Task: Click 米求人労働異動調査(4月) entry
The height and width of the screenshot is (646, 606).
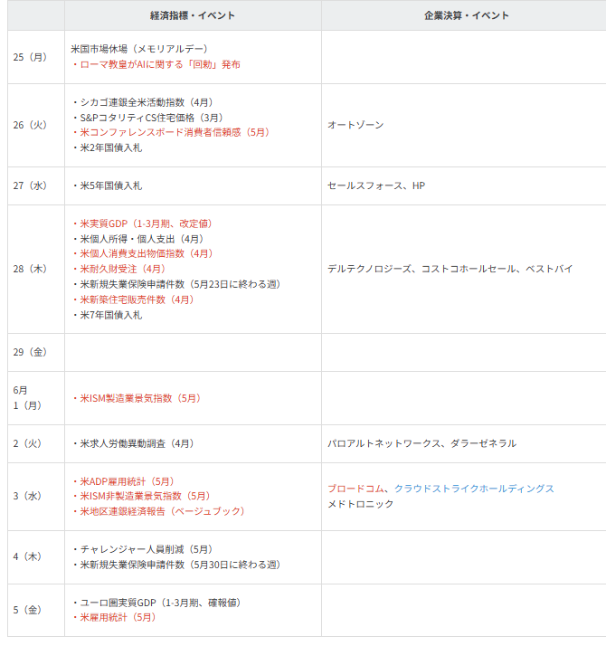Action: pyautogui.click(x=133, y=443)
